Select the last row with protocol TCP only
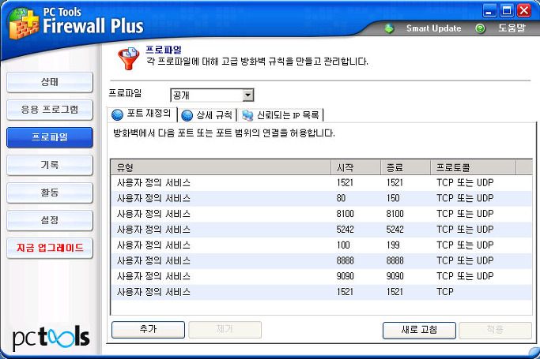Viewport: 540px width, 359px height. click(321, 292)
